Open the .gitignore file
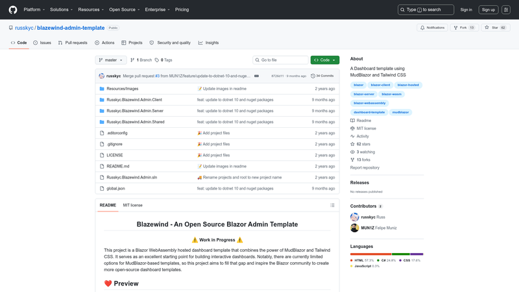 [115, 144]
